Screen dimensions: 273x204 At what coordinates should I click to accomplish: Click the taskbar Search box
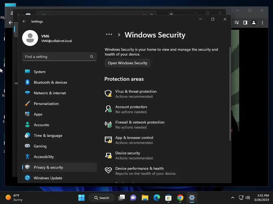point(102,198)
